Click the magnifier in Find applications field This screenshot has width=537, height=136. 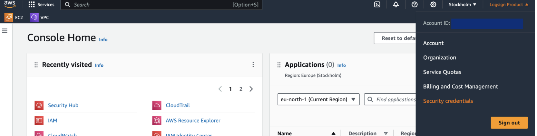pos(370,99)
